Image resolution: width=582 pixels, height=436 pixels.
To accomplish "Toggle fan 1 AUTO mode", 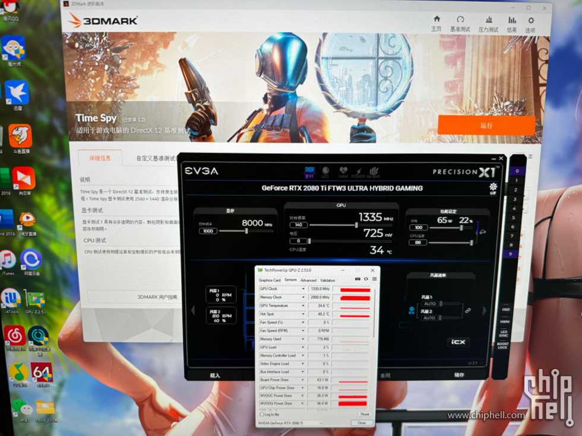I will click(x=430, y=304).
